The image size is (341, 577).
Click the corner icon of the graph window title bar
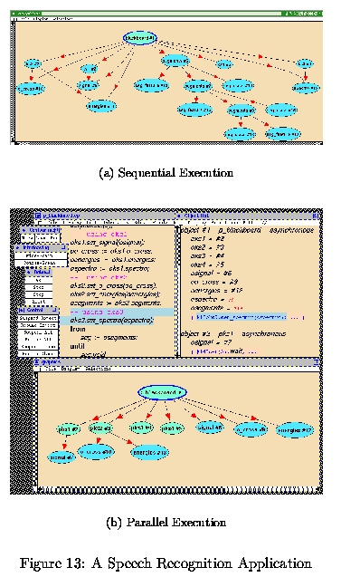[x=316, y=362]
